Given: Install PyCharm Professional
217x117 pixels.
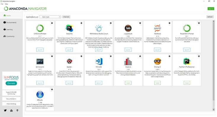Looking at the screenshot, I should click(187, 83).
